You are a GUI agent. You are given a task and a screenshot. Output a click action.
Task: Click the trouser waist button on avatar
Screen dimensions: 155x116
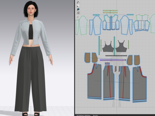pos(32,48)
